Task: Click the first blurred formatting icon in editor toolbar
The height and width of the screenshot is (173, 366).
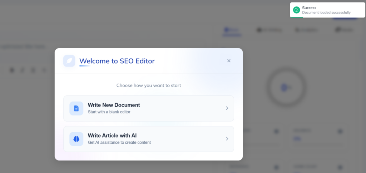Action: coord(12,70)
